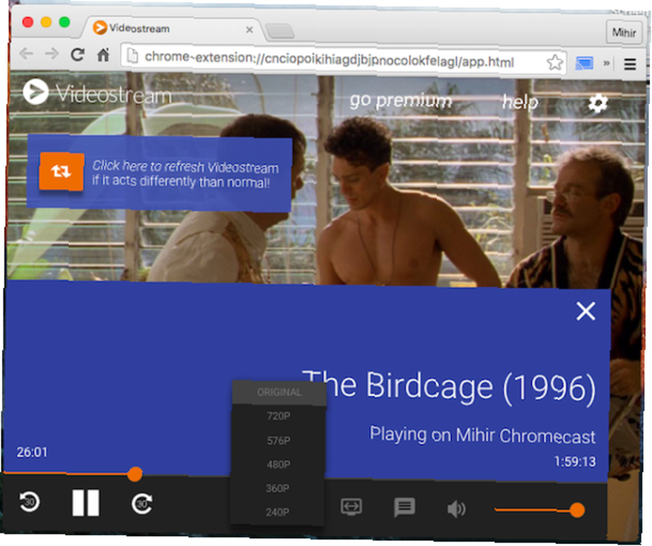Go back with the browser back arrow
The width and height of the screenshot is (652, 546).
coord(26,53)
